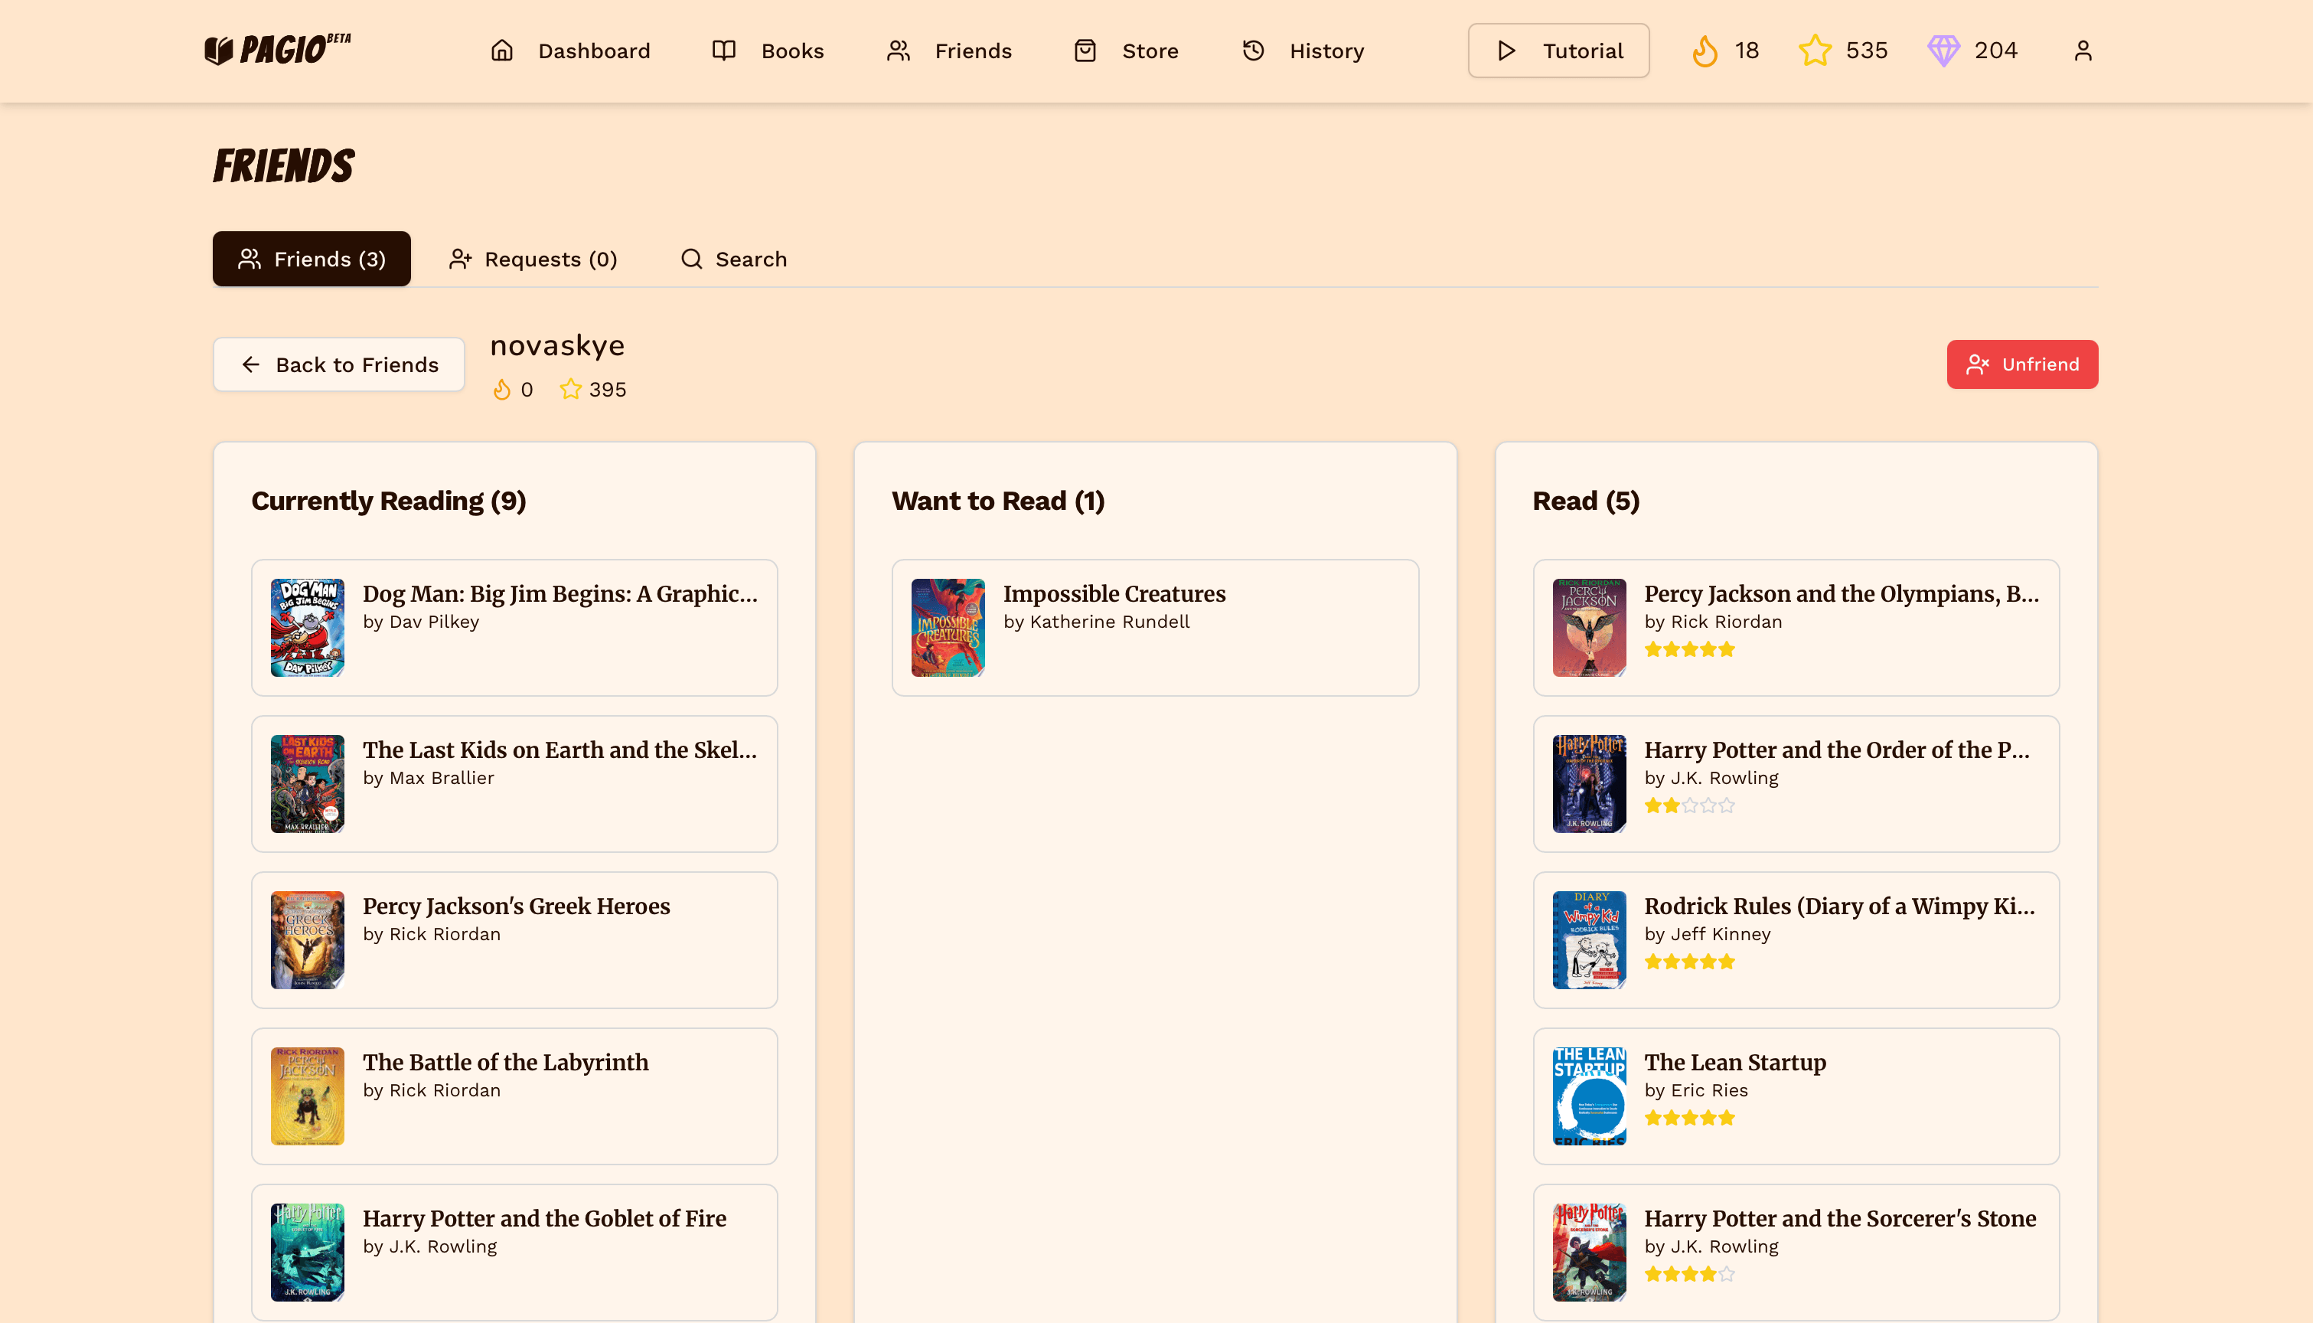Click novaskye's 395 star icon
Screen dimensions: 2313x1323
570,390
